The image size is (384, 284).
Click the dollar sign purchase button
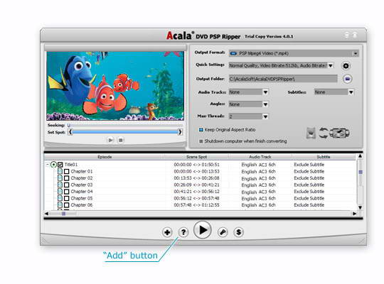click(x=238, y=232)
